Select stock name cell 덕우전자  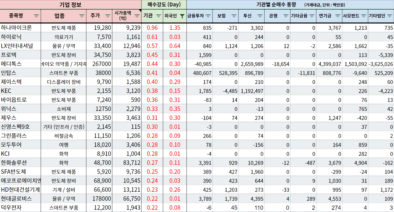[x=20, y=208]
